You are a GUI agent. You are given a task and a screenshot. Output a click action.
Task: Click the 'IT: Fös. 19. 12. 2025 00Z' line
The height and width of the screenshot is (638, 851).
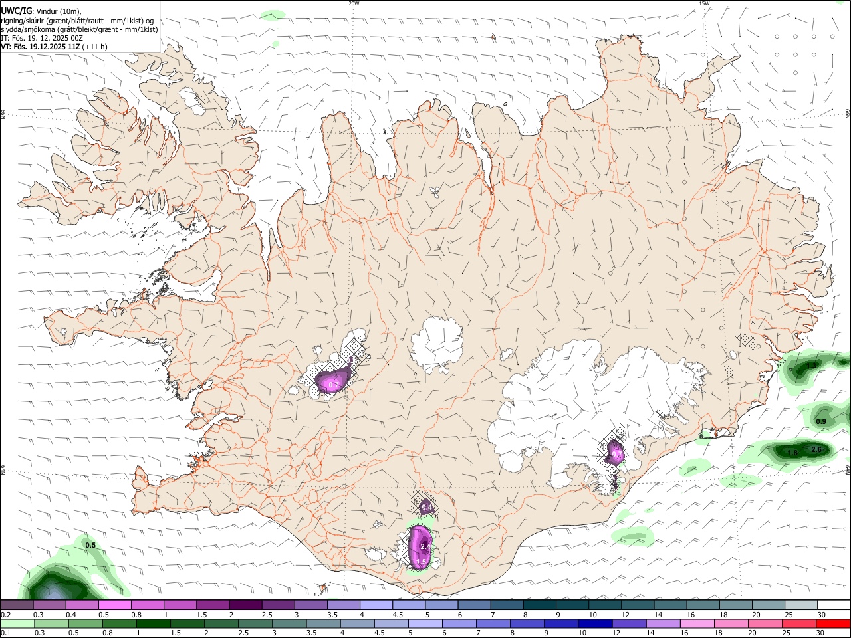coord(42,38)
